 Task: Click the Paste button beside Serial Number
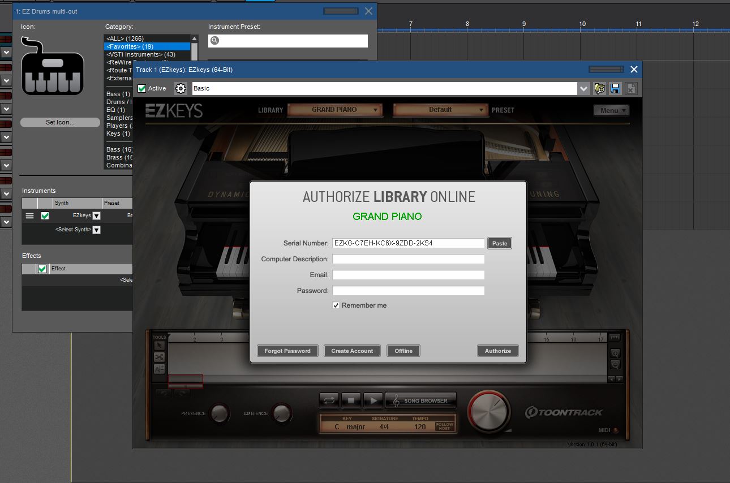point(500,243)
